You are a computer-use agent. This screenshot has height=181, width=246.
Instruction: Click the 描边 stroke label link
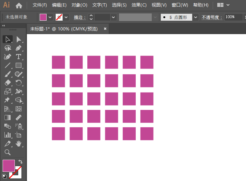(x=79, y=17)
